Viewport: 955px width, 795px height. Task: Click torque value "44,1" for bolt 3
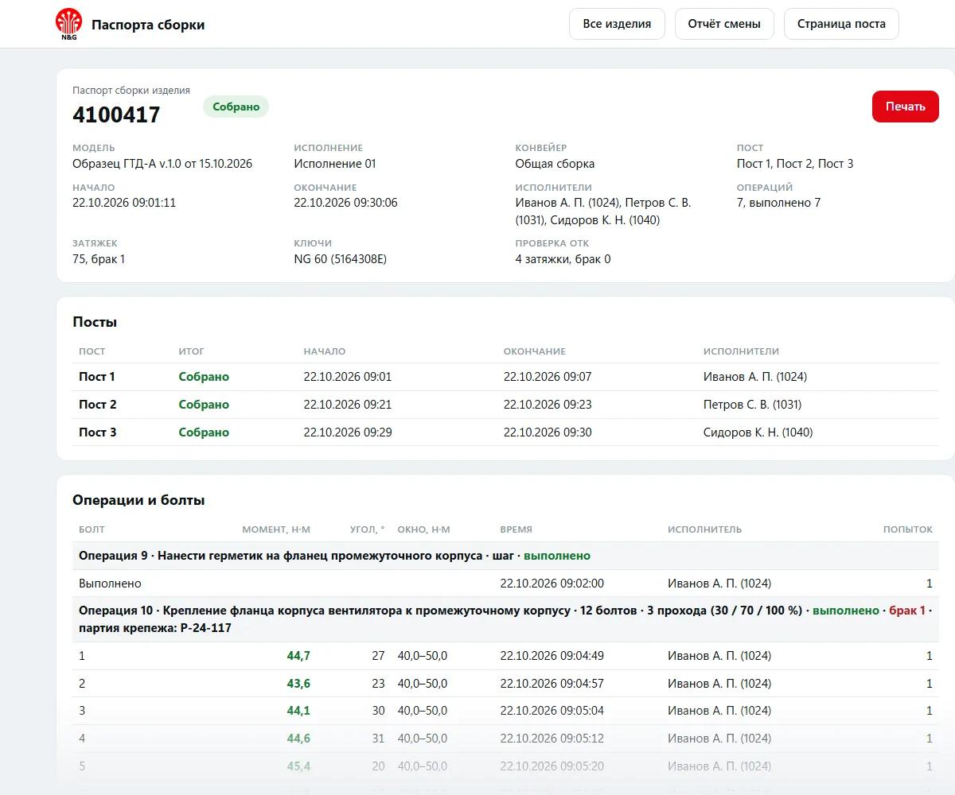coord(298,711)
